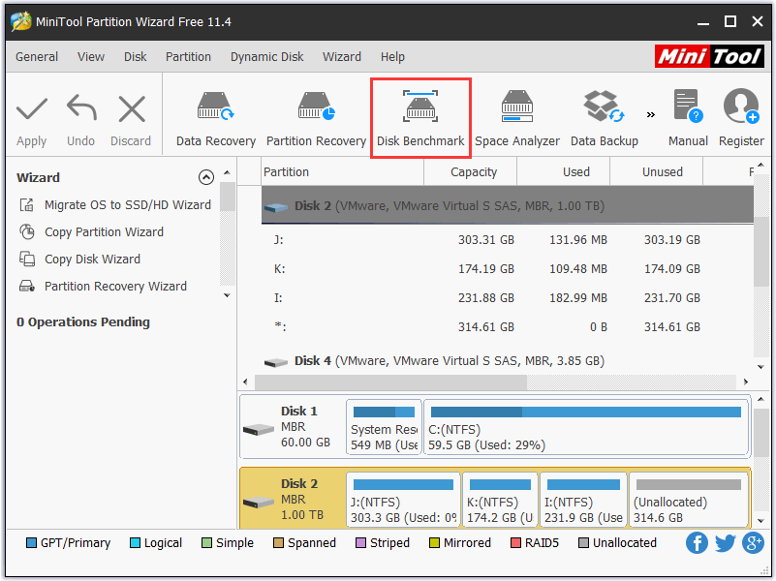Click Copy Partition Wizard icon
The image size is (776, 581).
click(x=27, y=231)
